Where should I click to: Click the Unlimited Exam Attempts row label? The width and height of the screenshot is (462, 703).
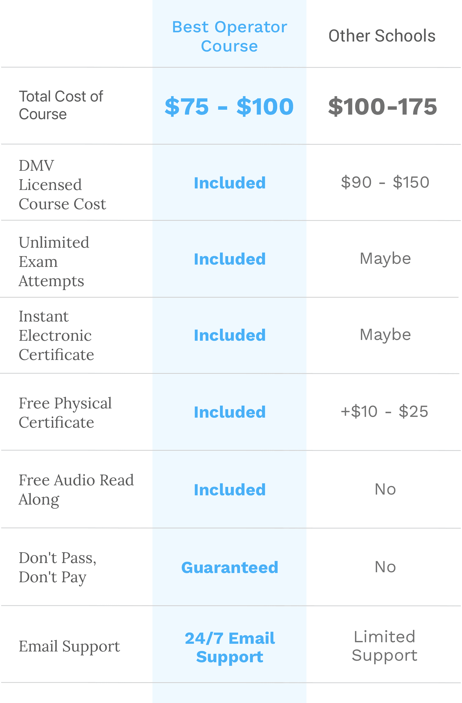(54, 262)
